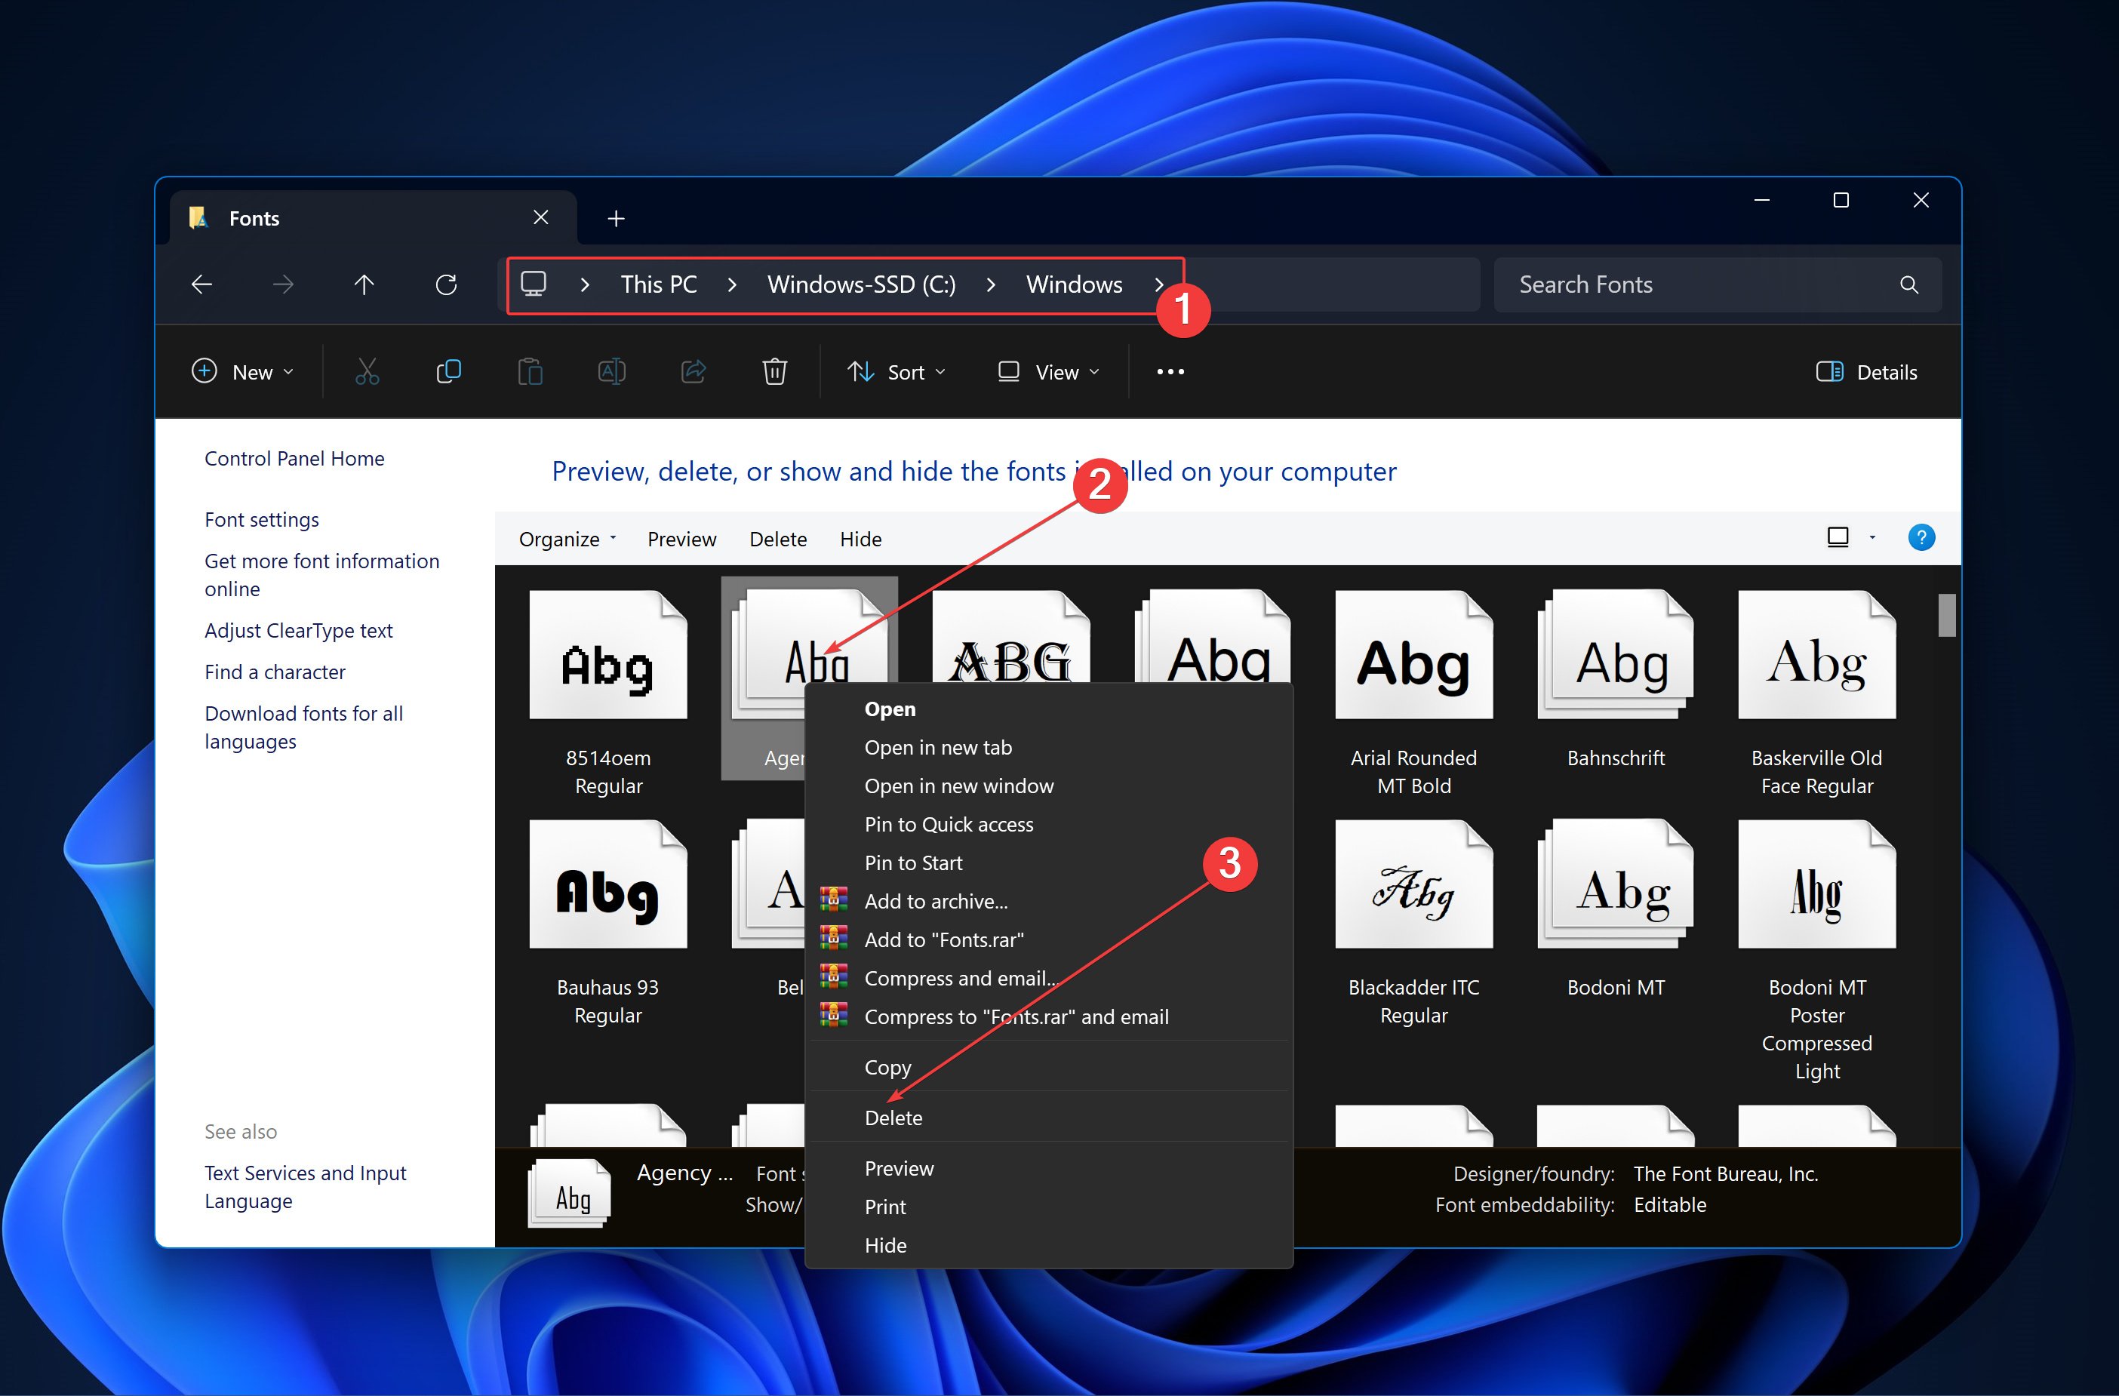Toggle the Details pane button
2119x1396 pixels.
click(x=1867, y=372)
